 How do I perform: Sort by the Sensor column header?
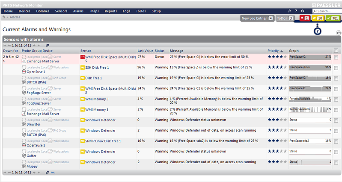[86, 51]
